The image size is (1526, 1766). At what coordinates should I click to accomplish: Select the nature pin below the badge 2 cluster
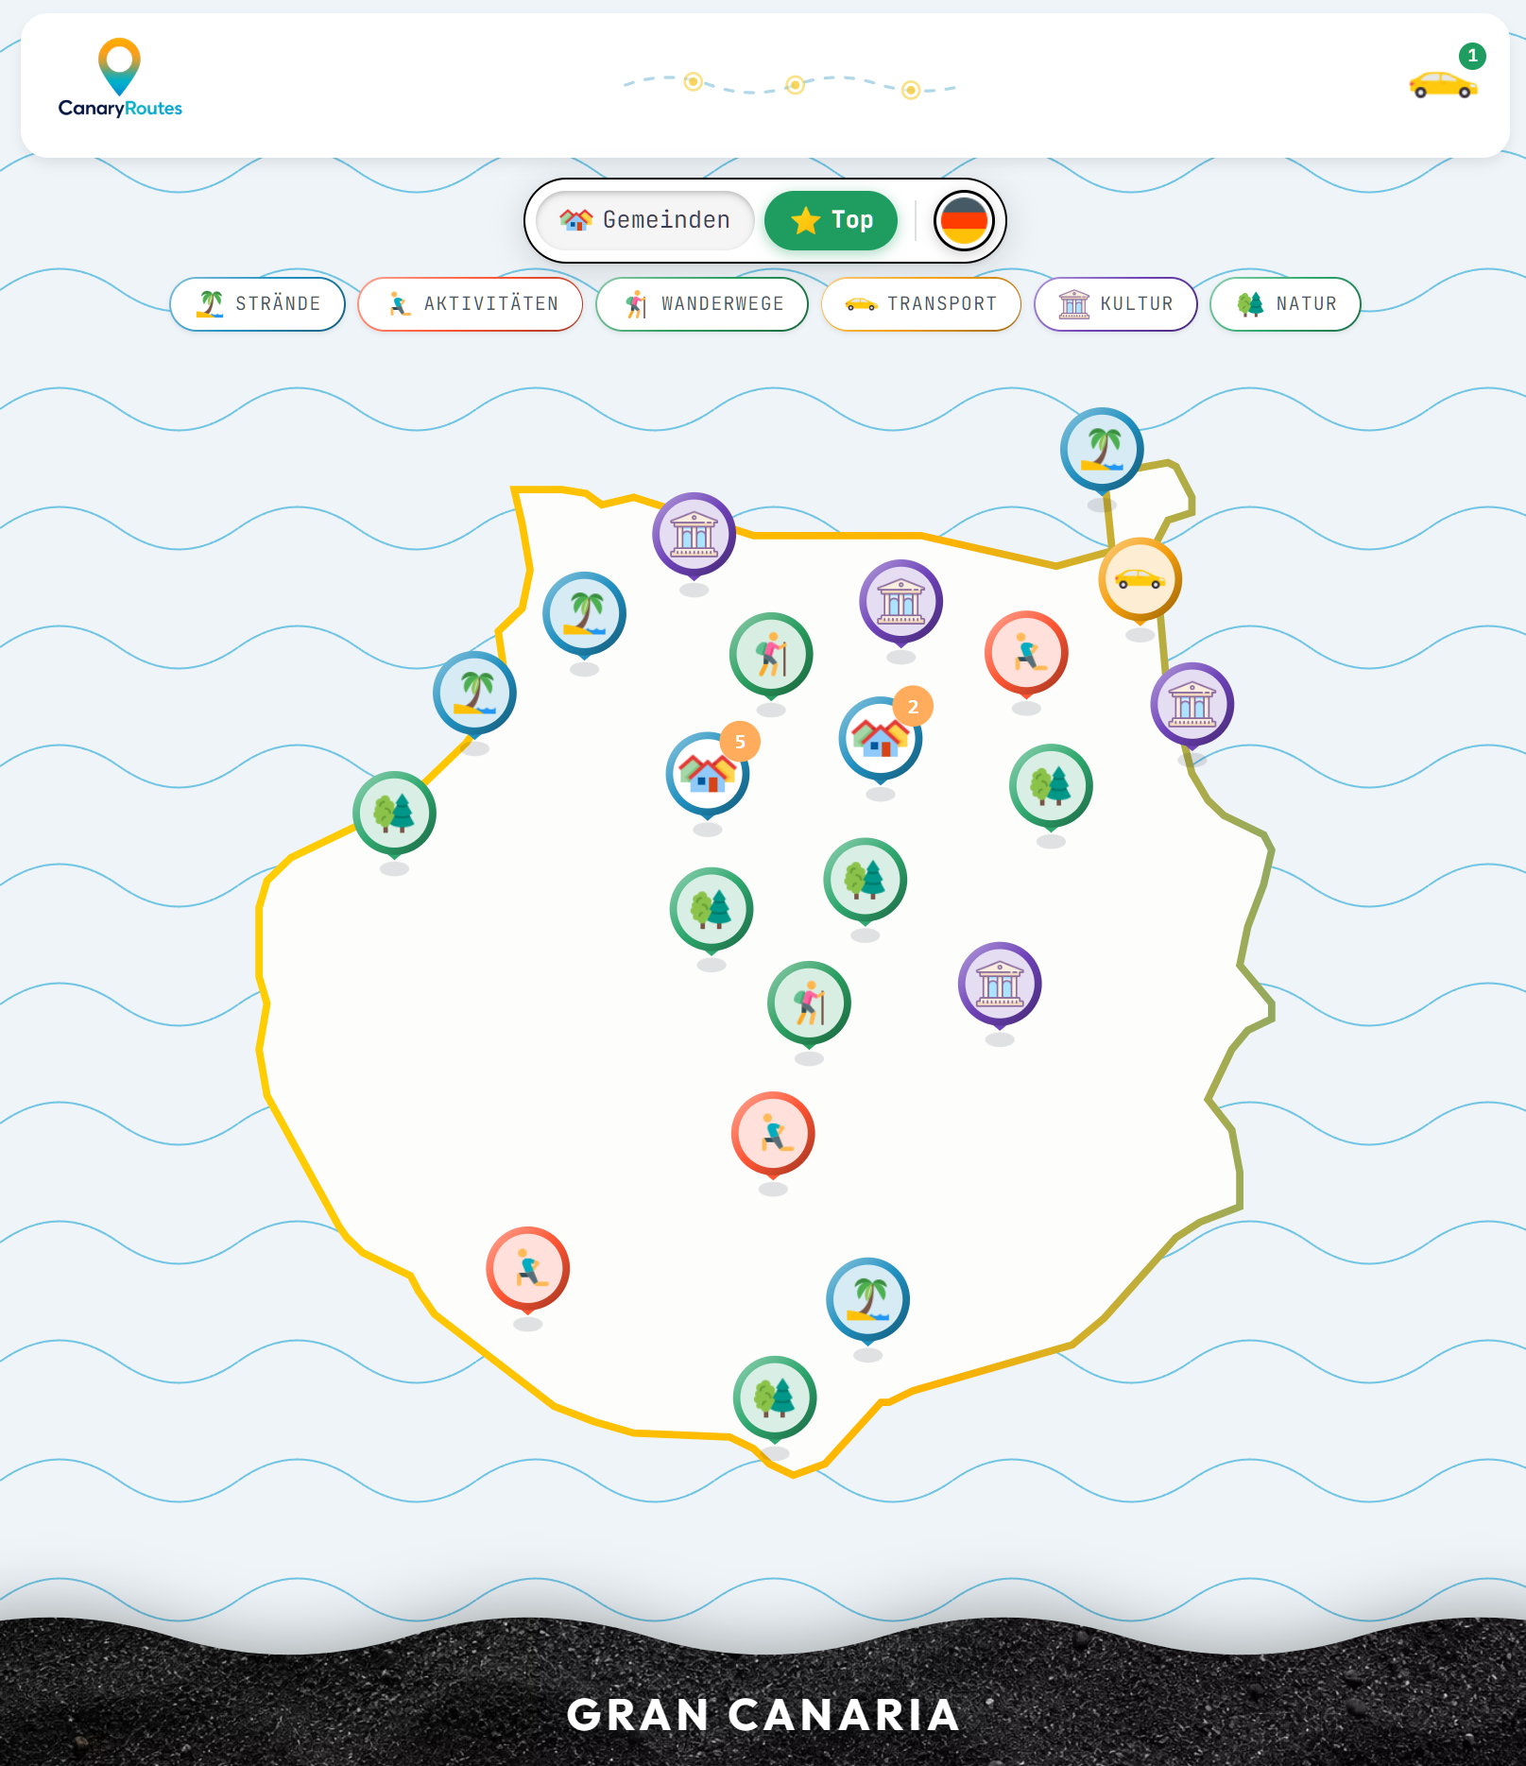tap(866, 881)
